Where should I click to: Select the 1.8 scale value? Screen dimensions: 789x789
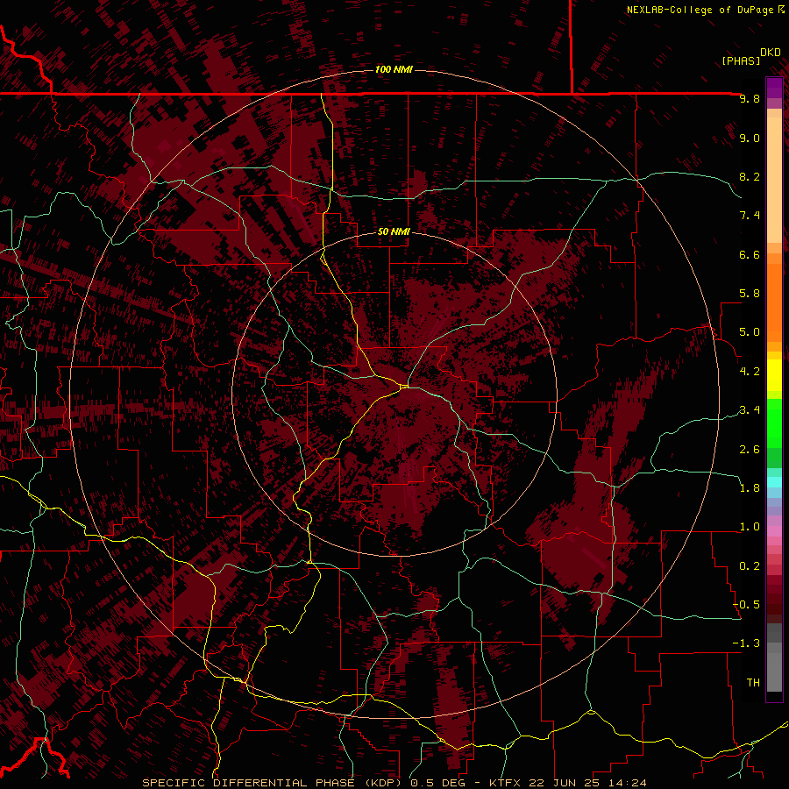(750, 488)
